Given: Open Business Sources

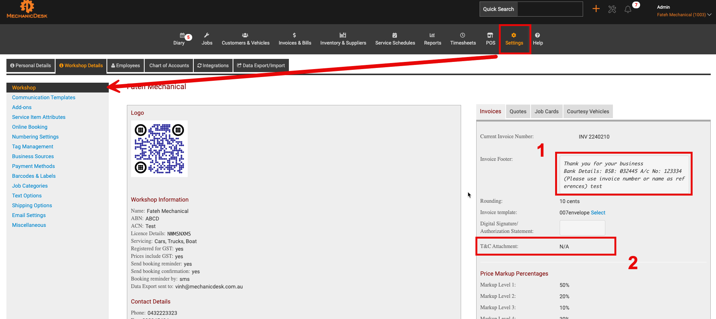Looking at the screenshot, I should tap(33, 156).
